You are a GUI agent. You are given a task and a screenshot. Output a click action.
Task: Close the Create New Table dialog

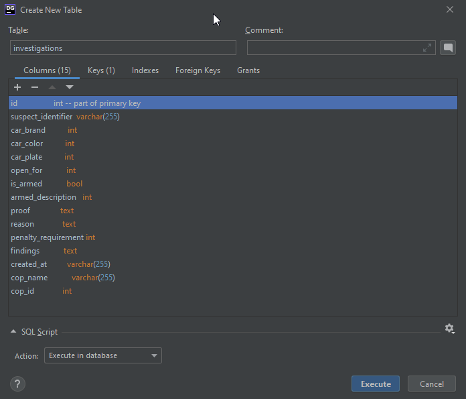449,9
